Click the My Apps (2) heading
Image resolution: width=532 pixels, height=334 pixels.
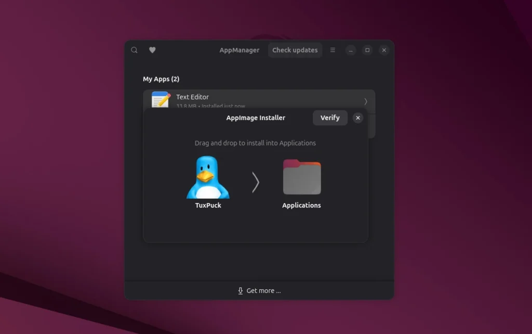pyautogui.click(x=161, y=79)
